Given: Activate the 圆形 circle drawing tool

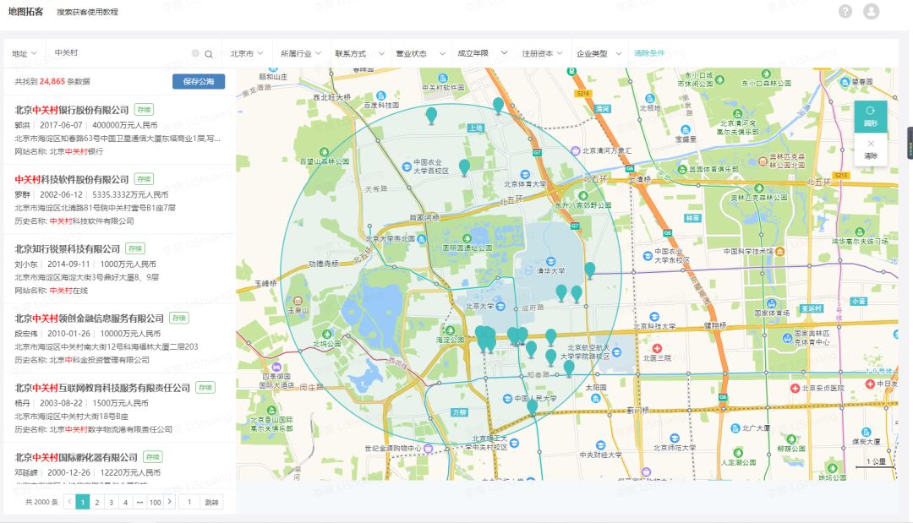Looking at the screenshot, I should 871,117.
